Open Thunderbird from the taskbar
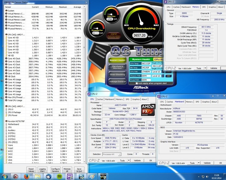 pyautogui.click(x=49, y=177)
